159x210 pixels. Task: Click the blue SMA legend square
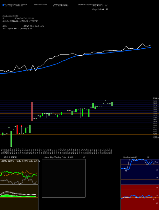(x=3, y=5)
